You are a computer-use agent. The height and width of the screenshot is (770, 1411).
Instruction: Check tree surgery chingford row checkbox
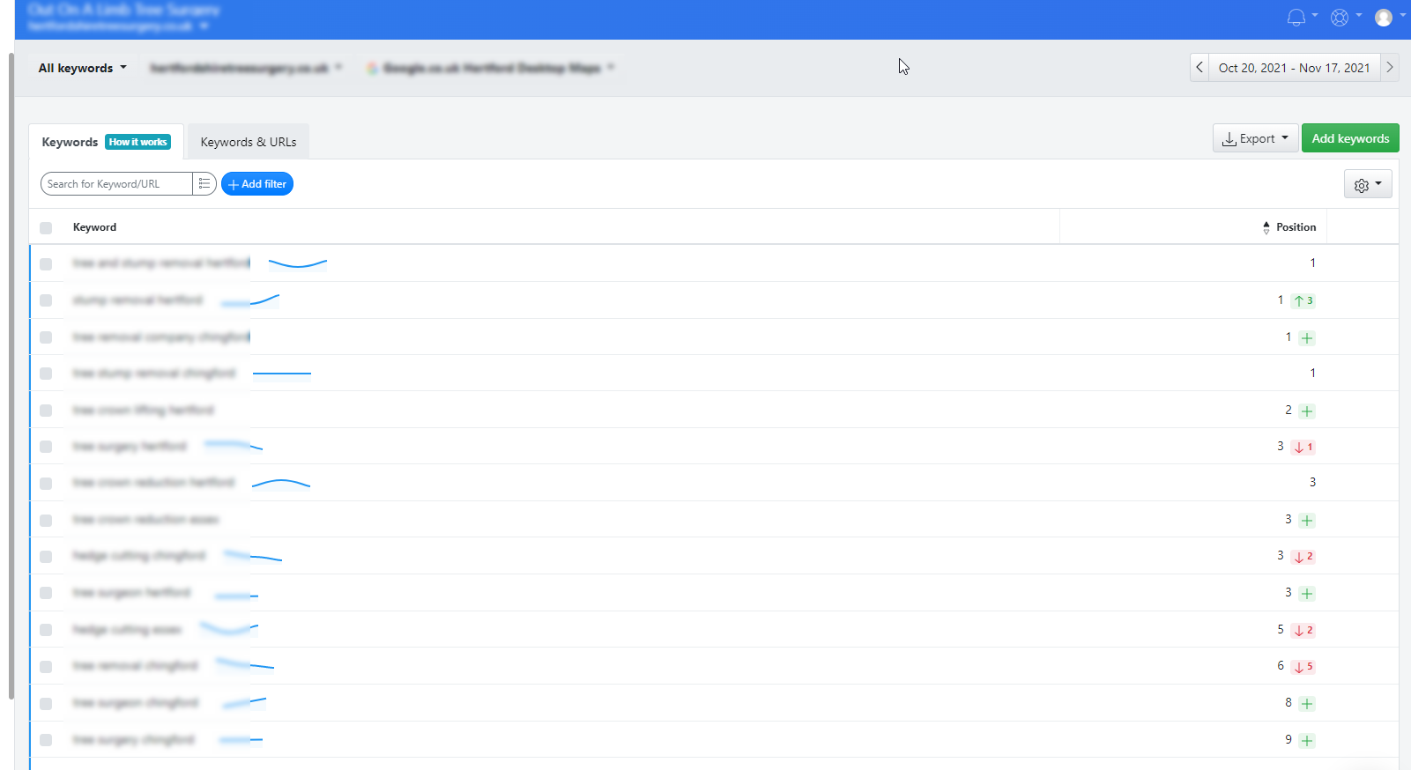click(46, 740)
